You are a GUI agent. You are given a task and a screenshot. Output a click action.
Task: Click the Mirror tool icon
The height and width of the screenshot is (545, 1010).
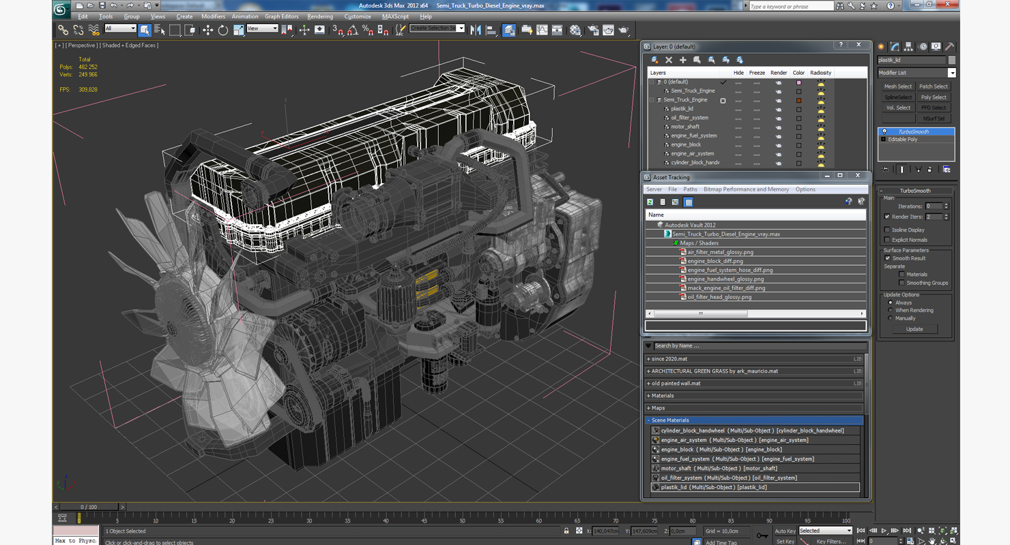[x=476, y=30]
